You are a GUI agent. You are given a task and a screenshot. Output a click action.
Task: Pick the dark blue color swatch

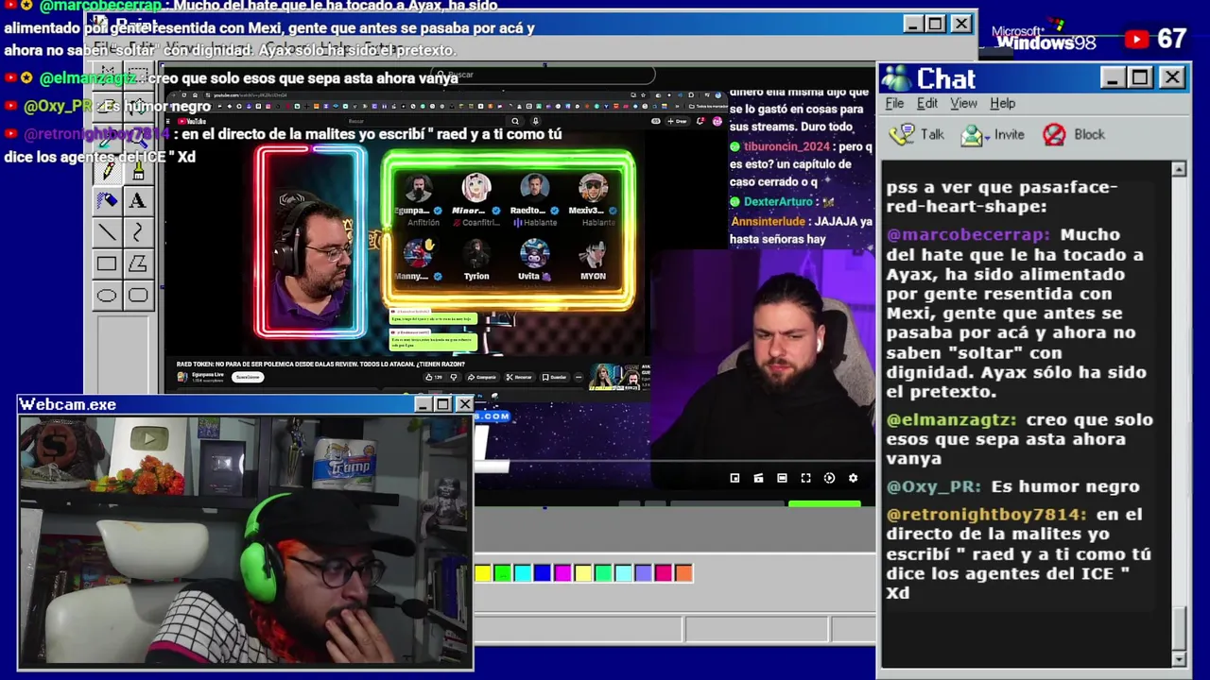pyautogui.click(x=543, y=573)
